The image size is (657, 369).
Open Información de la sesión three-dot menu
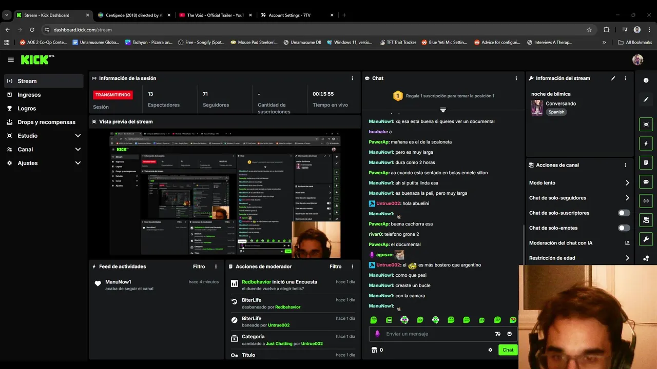[352, 78]
